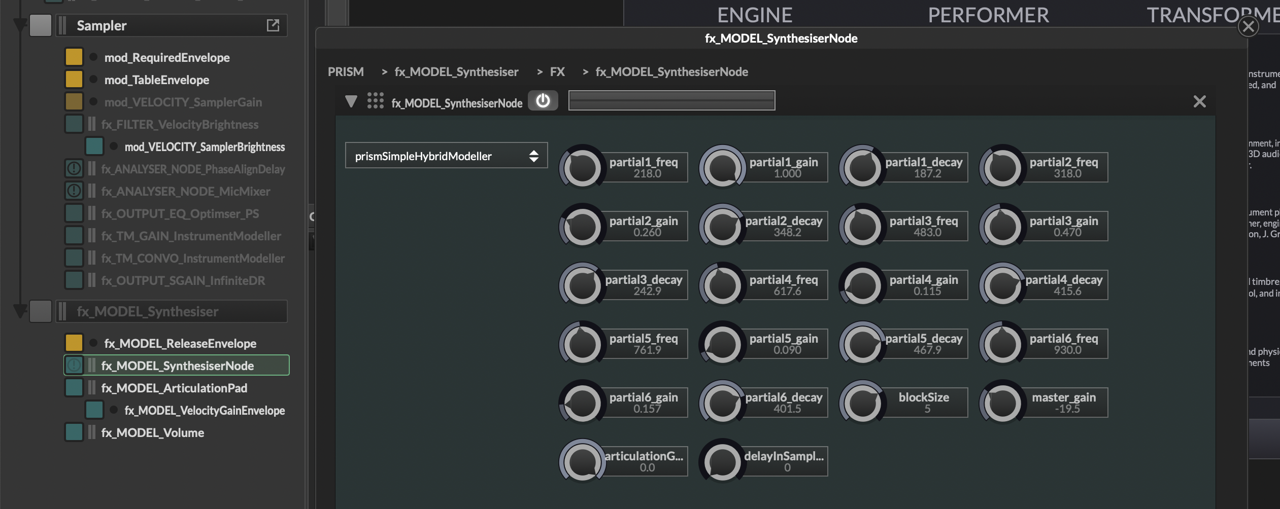This screenshot has width=1280, height=509.
Task: Select fx_MODEL_VelocityGainEnvelope in the tree
Action: tap(204, 410)
